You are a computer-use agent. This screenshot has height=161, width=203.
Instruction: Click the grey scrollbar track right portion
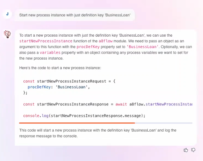[163, 123]
